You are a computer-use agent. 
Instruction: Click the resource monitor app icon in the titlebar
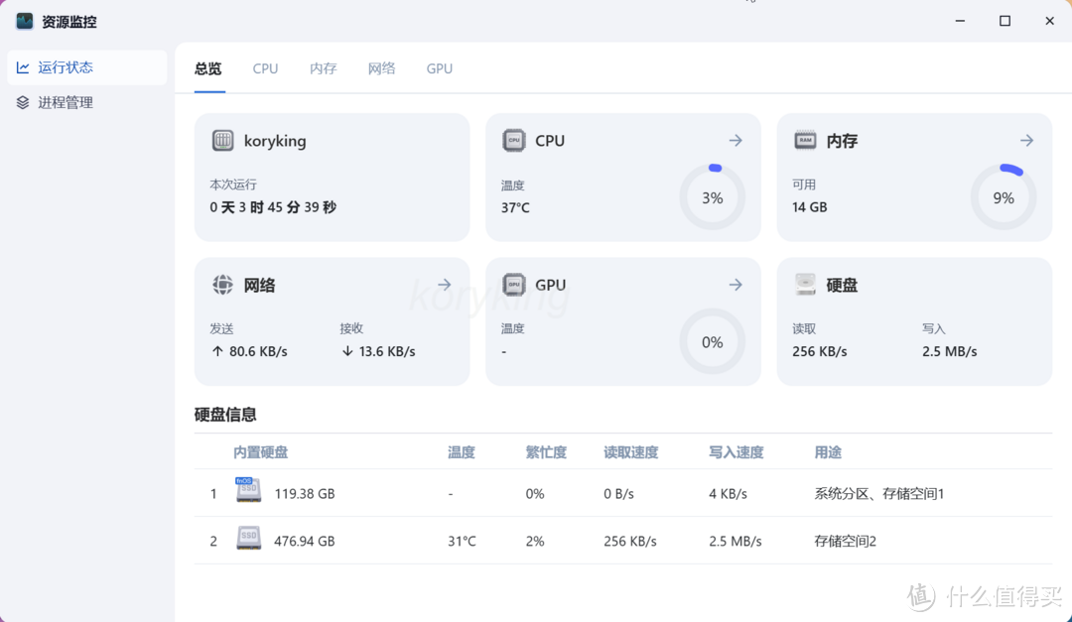pos(23,20)
